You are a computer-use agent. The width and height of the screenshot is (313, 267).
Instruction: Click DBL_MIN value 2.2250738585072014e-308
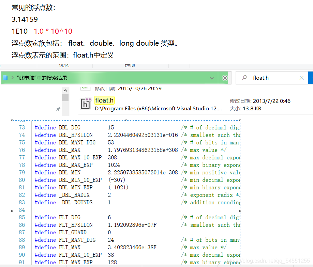click(x=143, y=172)
